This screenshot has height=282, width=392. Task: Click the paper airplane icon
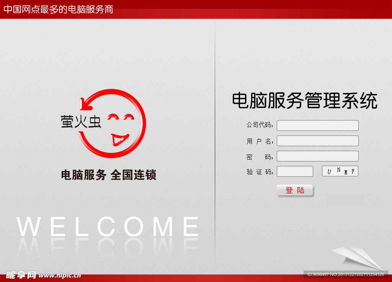coord(357,259)
